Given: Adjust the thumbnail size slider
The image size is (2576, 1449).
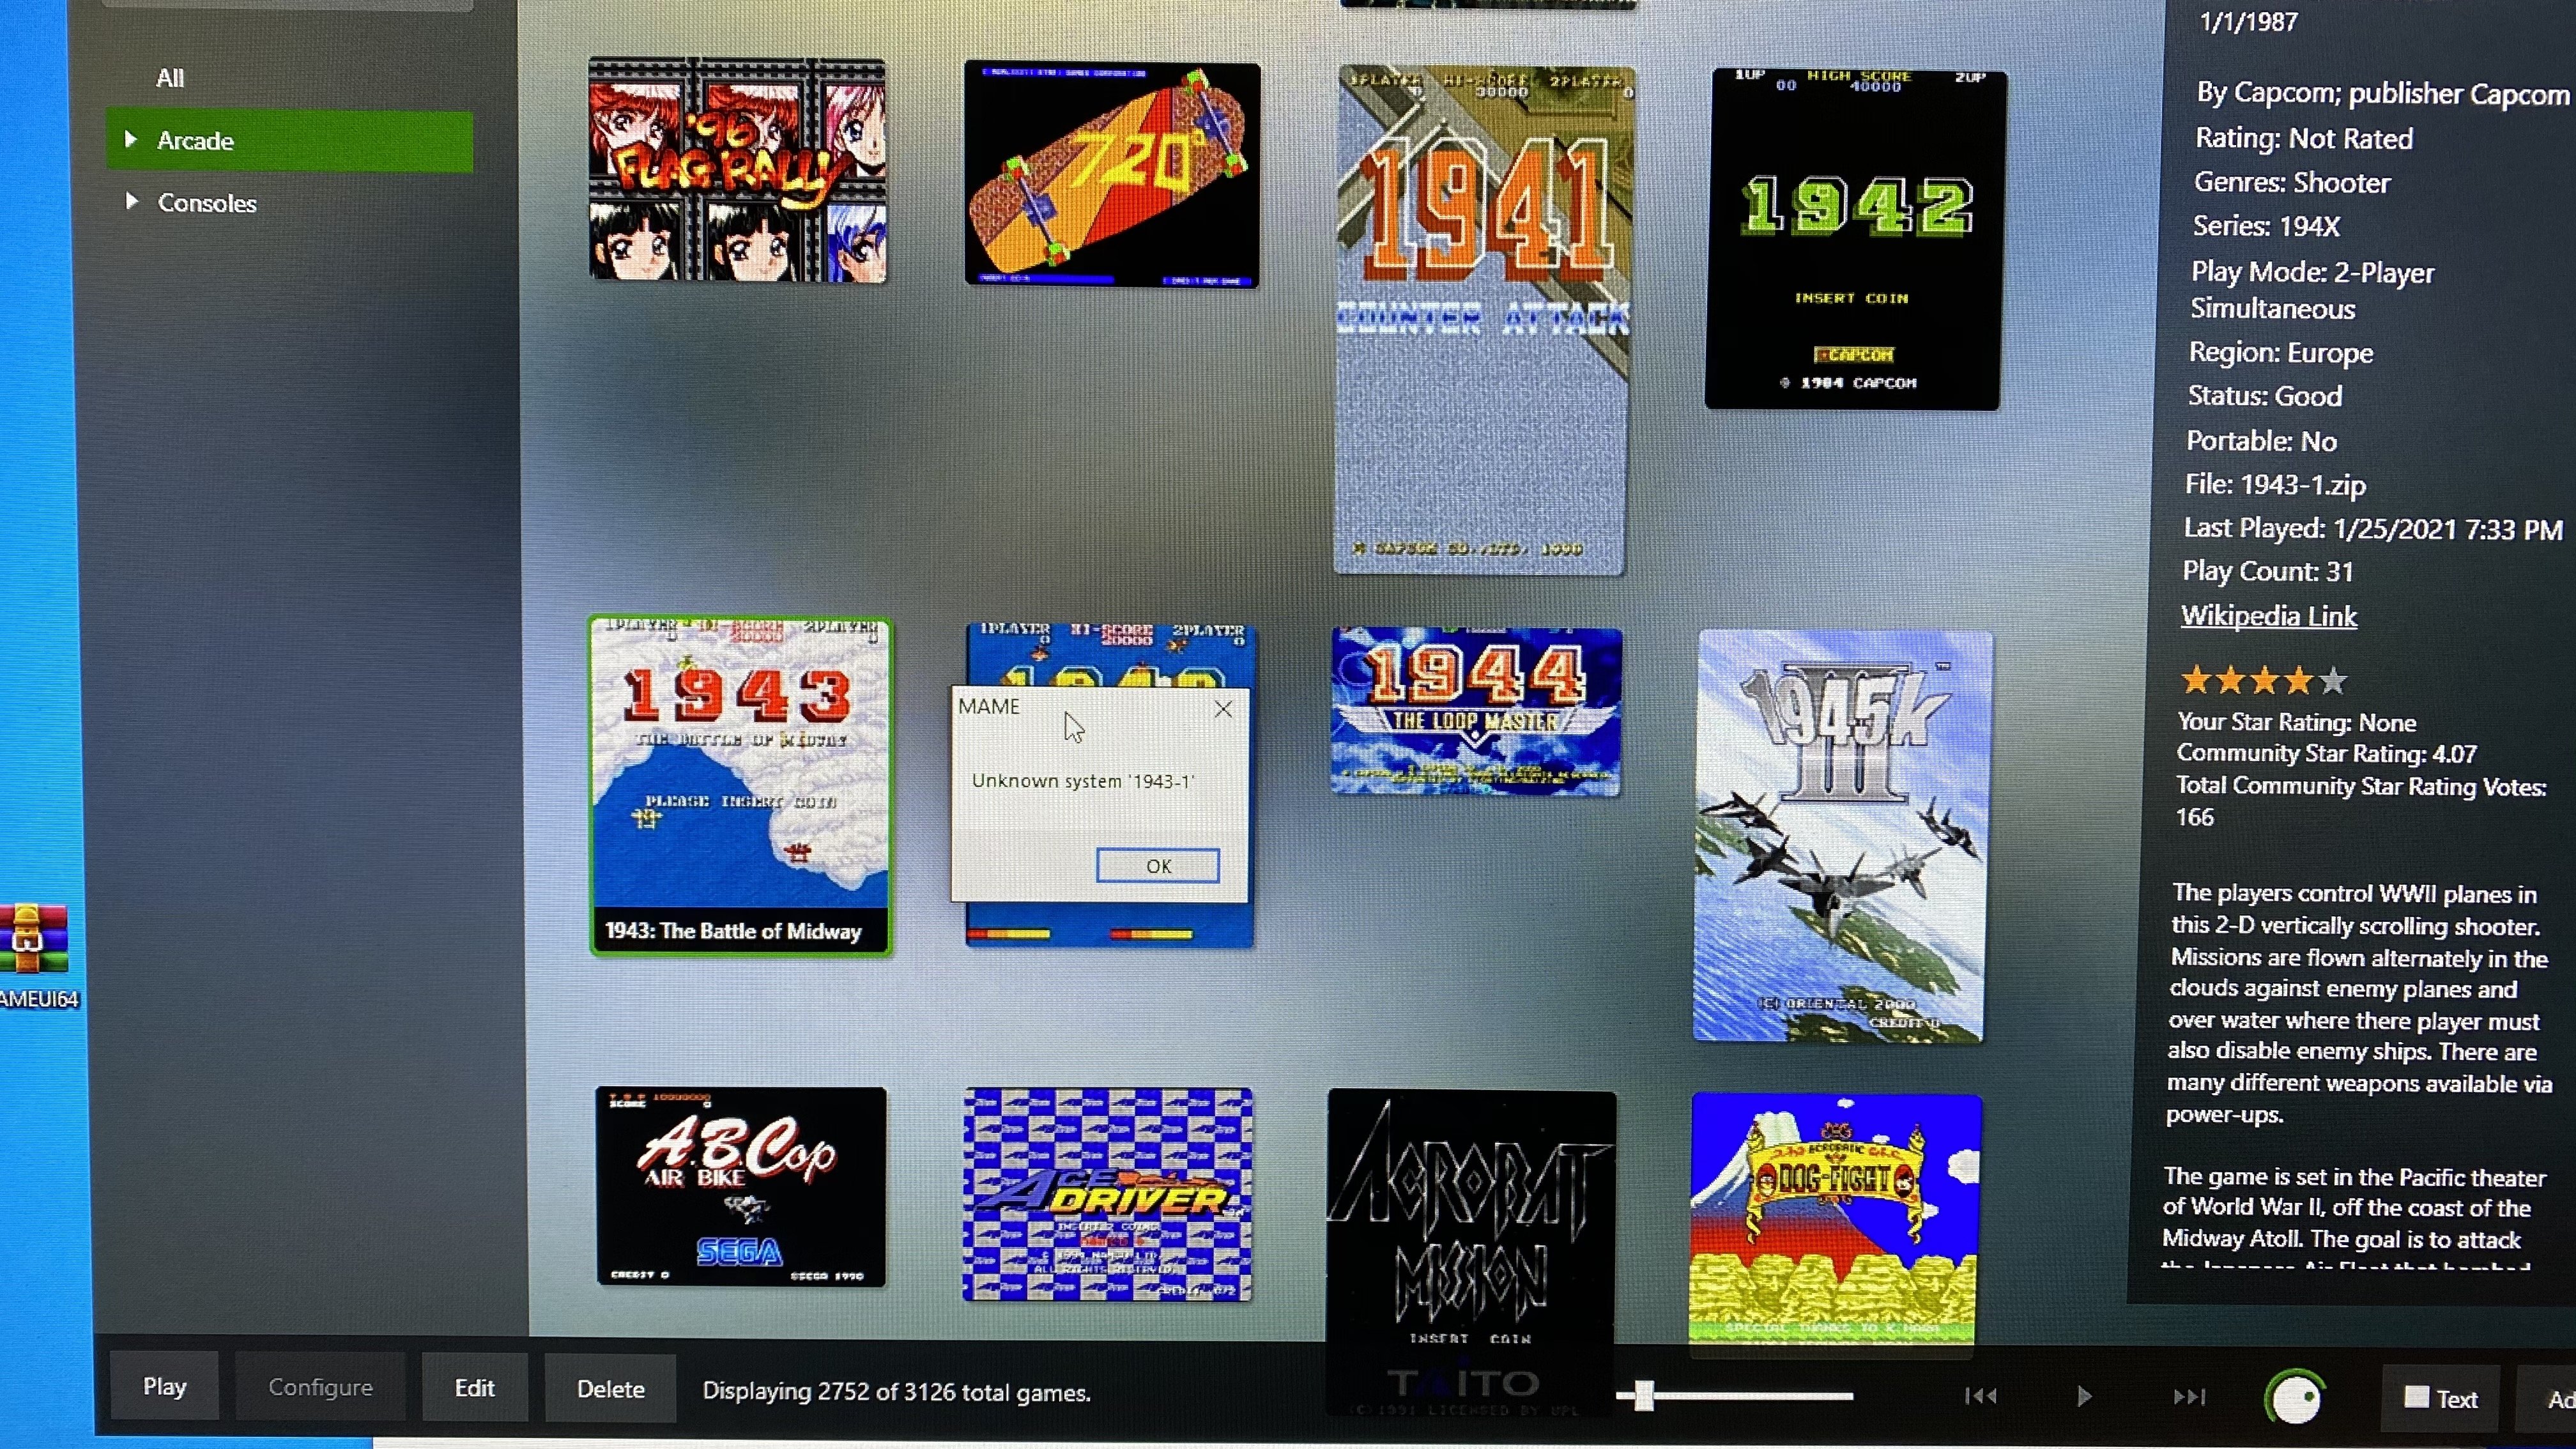Looking at the screenshot, I should coord(1643,1396).
